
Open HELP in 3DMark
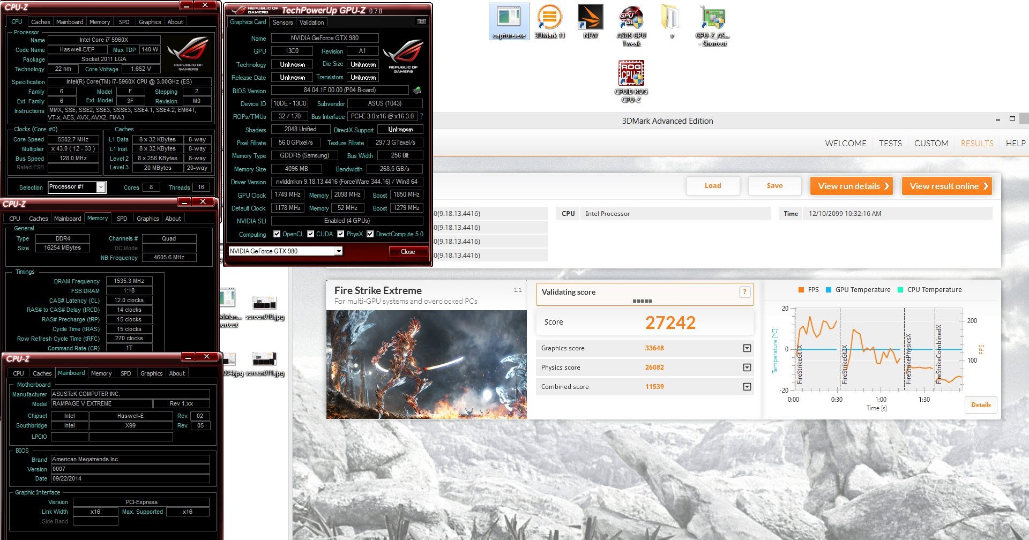[1016, 144]
